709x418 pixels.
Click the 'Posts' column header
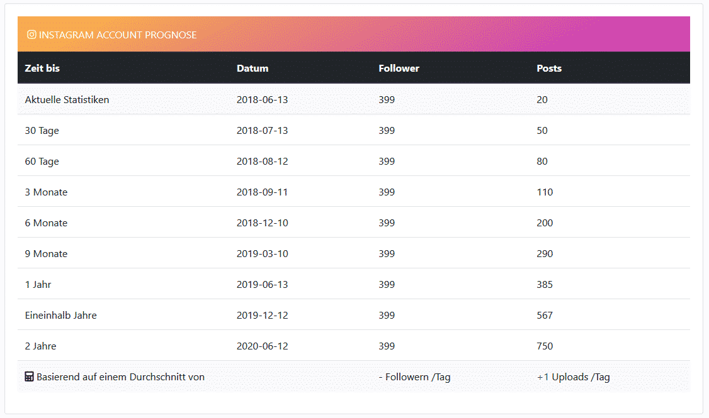pos(549,68)
